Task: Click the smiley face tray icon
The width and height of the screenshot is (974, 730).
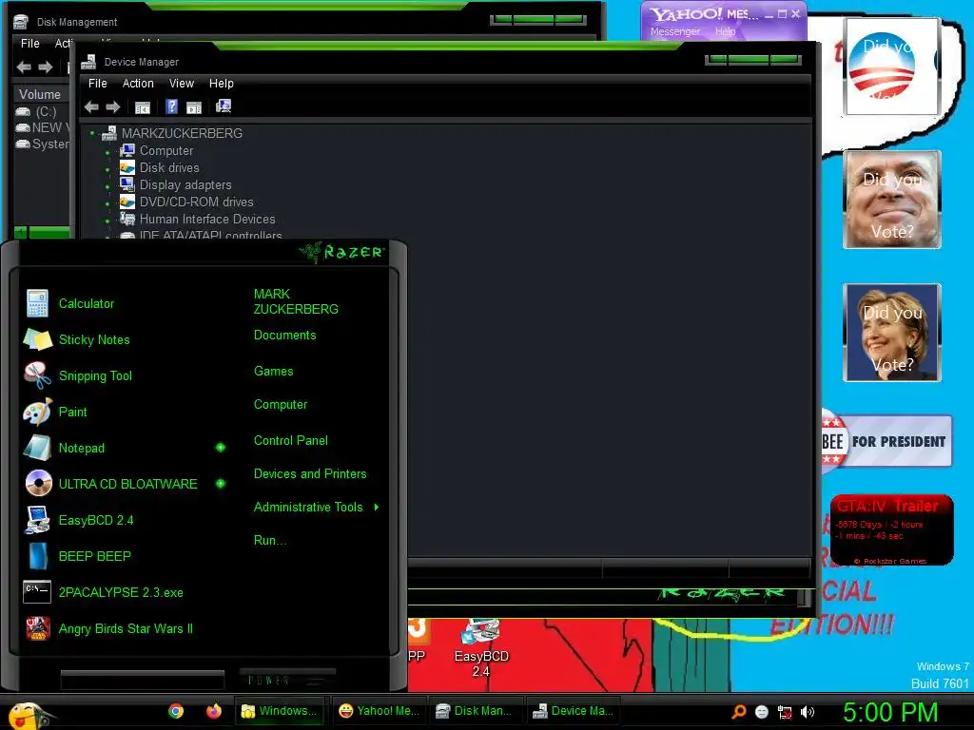Action: coord(762,712)
